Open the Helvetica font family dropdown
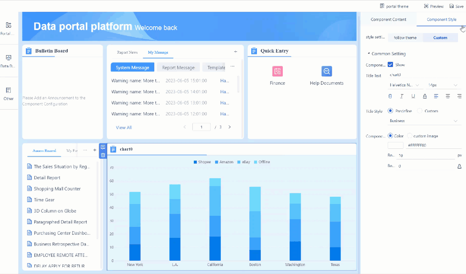 (405, 85)
